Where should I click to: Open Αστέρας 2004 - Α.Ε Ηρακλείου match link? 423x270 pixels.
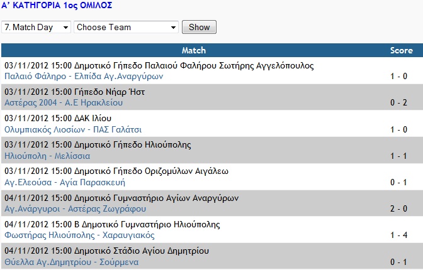click(64, 103)
